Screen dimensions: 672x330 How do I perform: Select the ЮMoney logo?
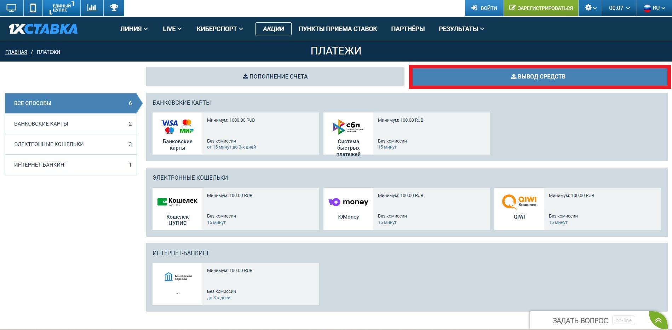point(348,202)
